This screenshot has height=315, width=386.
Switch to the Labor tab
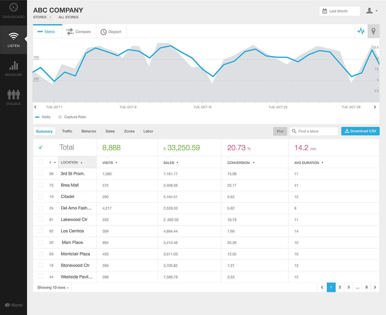pyautogui.click(x=148, y=131)
